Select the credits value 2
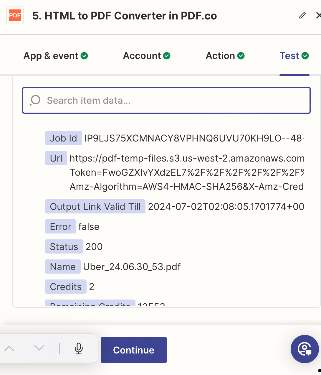Screen dimensions: 321x375 (92, 287)
